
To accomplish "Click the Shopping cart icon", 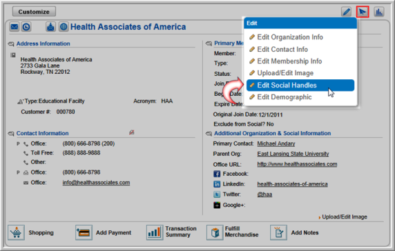I will 16,232.
